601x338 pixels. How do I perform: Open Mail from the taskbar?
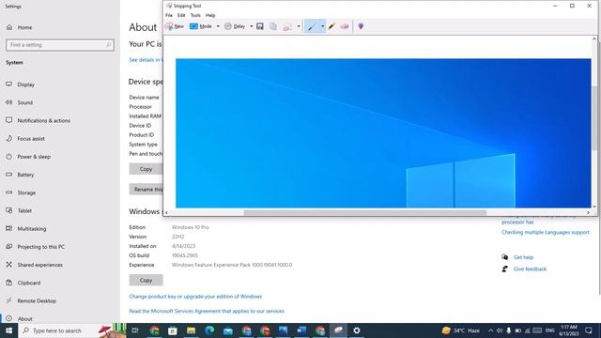[x=227, y=330]
